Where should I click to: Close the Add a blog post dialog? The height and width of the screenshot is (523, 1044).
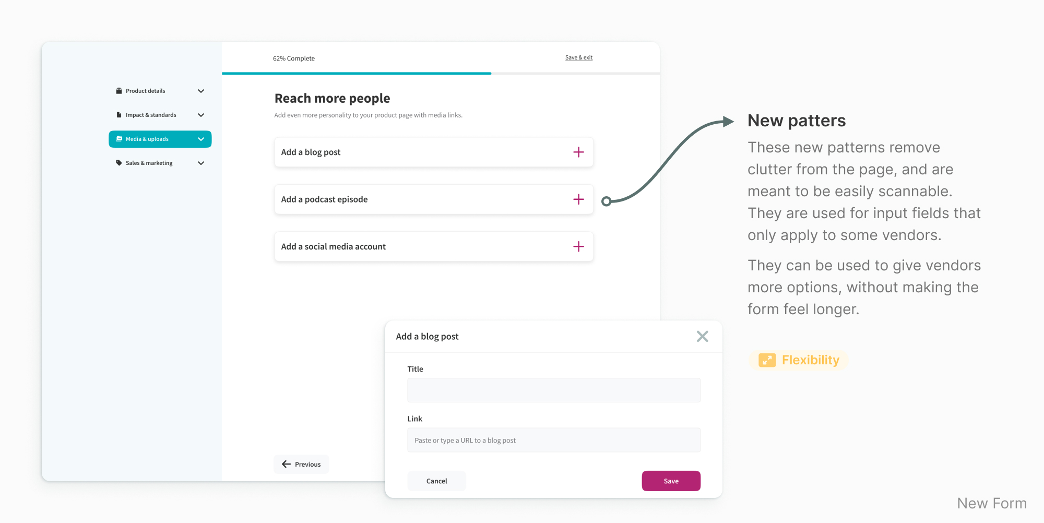702,337
